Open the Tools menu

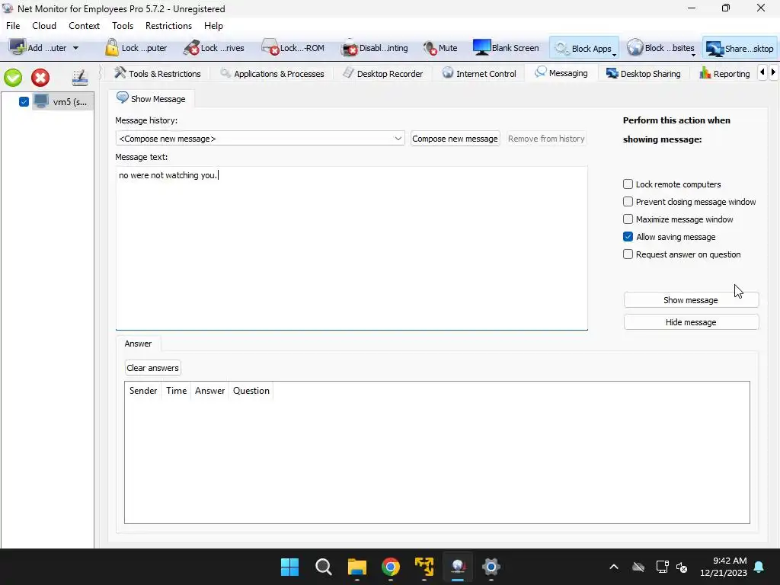coord(123,25)
